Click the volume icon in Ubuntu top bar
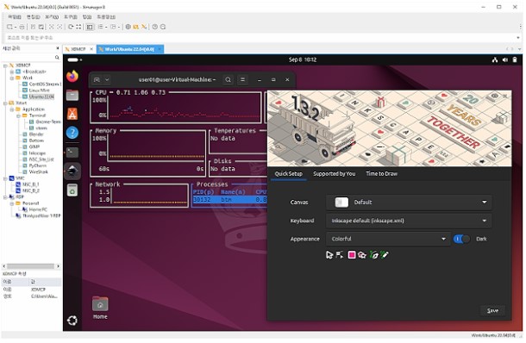The width and height of the screenshot is (526, 343). click(x=504, y=59)
